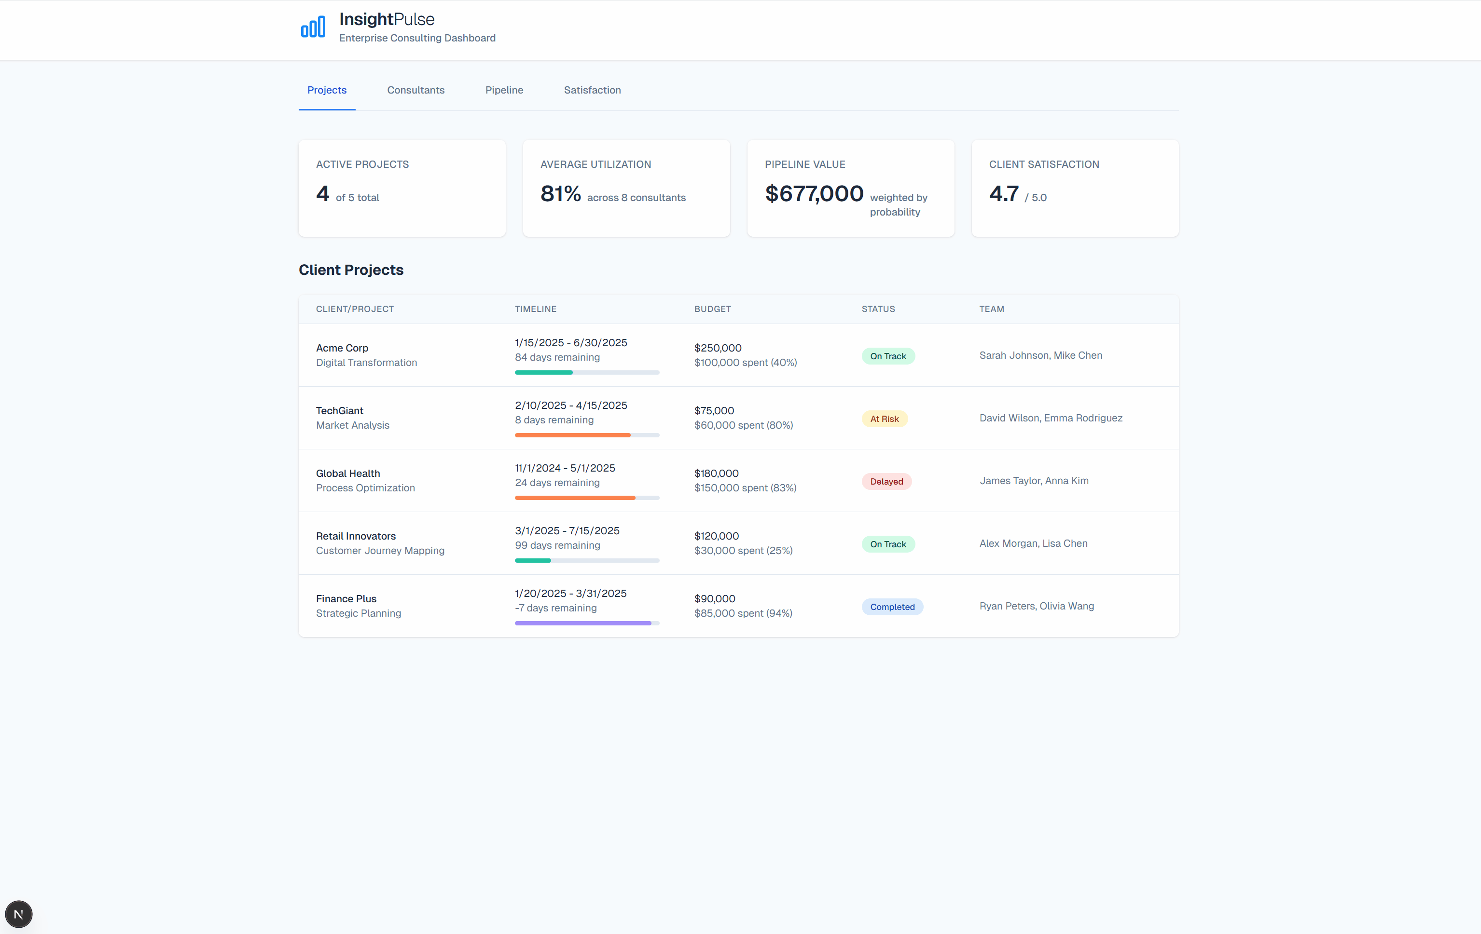Select the Satisfaction tab
This screenshot has height=934, width=1481.
(592, 90)
